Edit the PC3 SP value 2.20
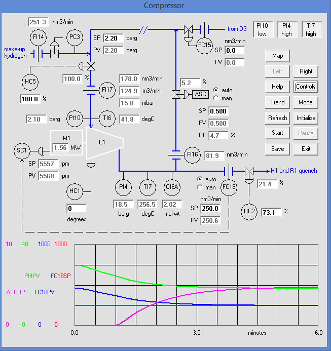The height and width of the screenshot is (351, 331). pos(113,38)
